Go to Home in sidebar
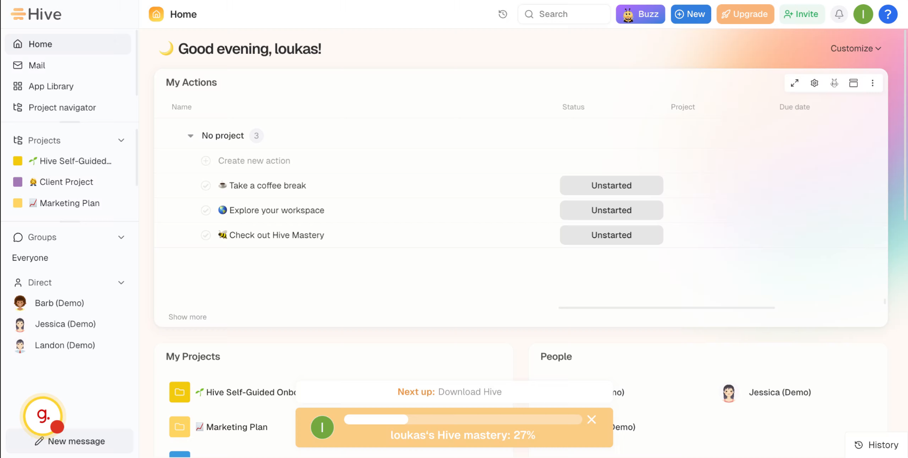This screenshot has height=458, width=908. (68, 44)
